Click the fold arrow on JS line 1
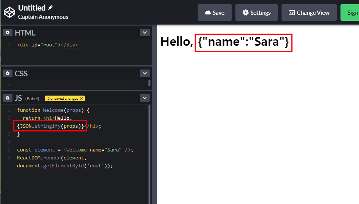 tap(14, 110)
